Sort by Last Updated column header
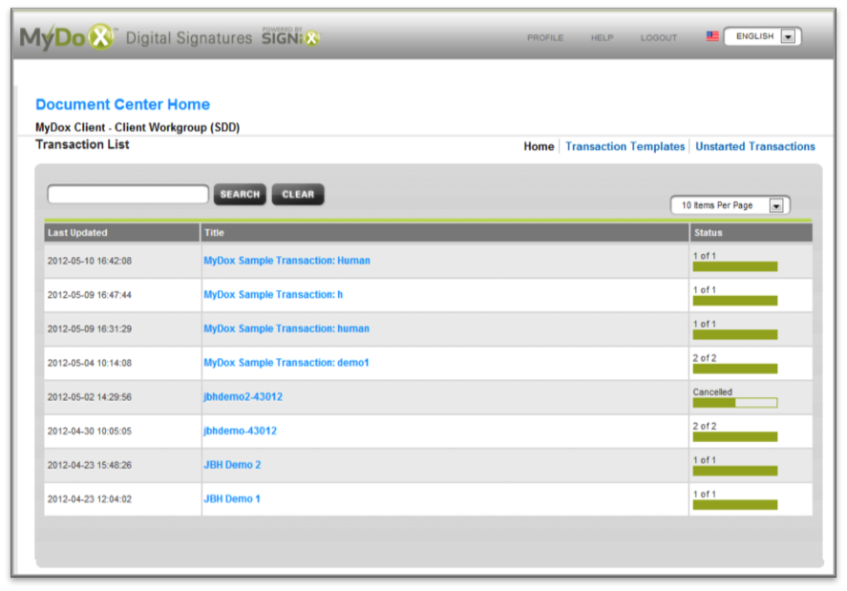Viewport: 847px width, 591px height. pos(77,233)
